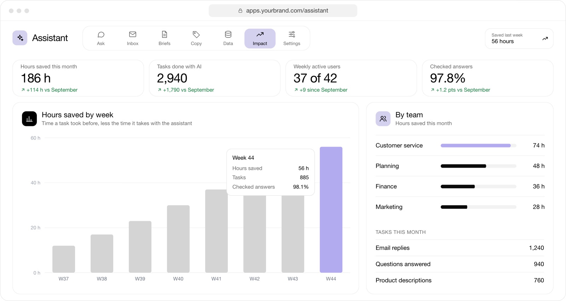Click the apps.yourbrand.com/assistant address bar

click(x=283, y=11)
